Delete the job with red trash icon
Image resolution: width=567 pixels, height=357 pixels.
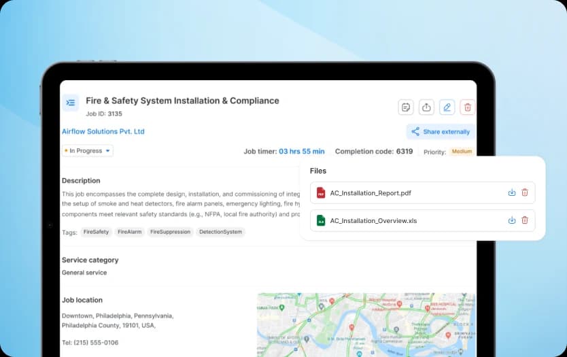point(468,107)
